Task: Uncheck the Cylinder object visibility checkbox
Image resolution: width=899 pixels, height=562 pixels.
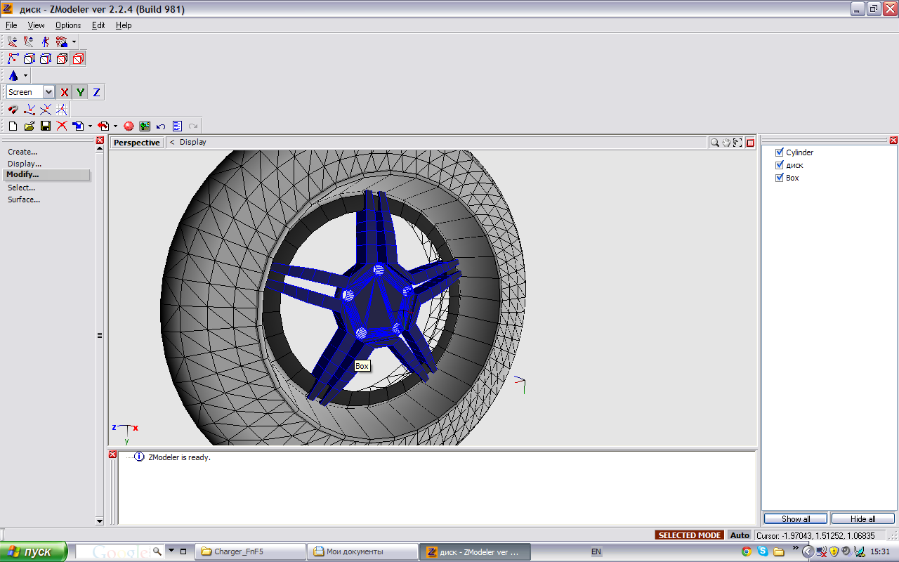Action: [779, 152]
